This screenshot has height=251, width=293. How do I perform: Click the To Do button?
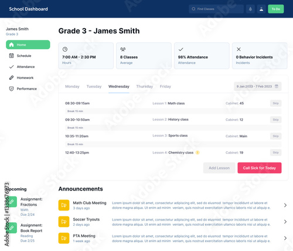click(x=276, y=9)
